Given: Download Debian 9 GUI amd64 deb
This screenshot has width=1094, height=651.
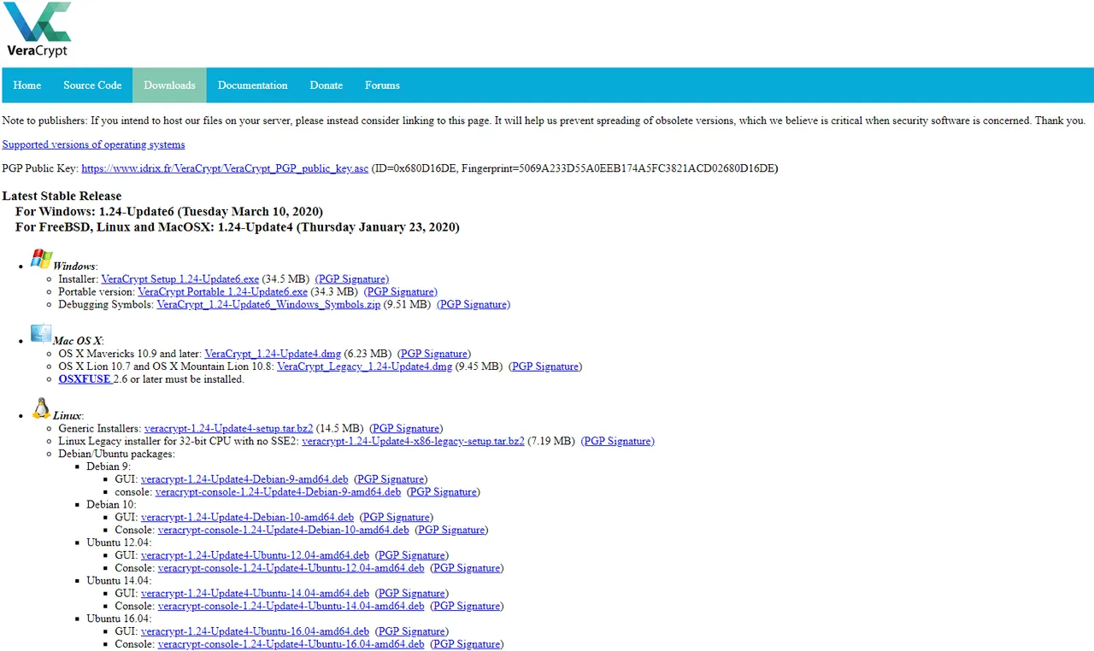Looking at the screenshot, I should [x=244, y=479].
